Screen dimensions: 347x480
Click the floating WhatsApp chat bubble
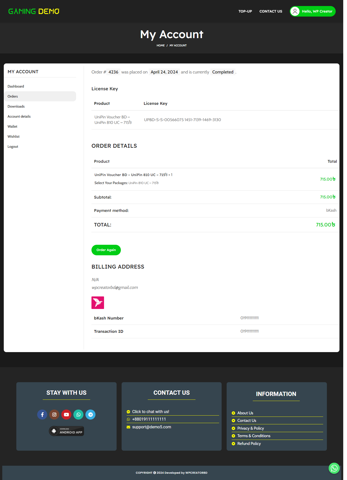[334, 468]
